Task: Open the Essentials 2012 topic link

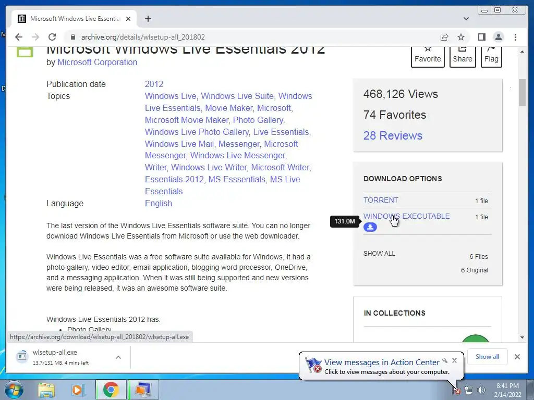Action: 174,179
